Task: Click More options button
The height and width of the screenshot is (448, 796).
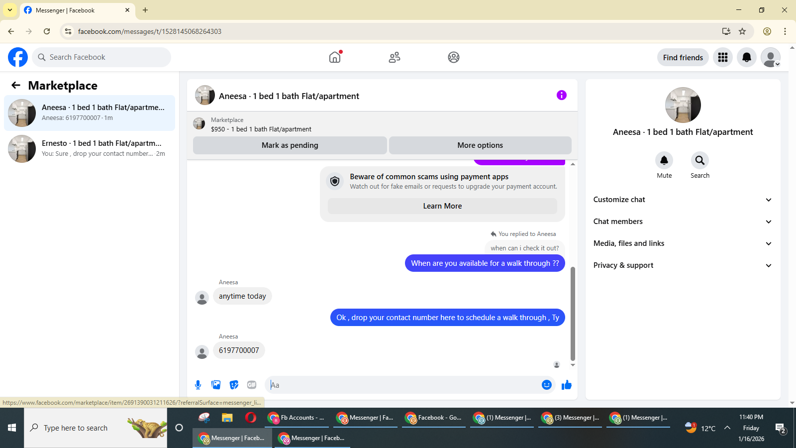Action: click(480, 145)
